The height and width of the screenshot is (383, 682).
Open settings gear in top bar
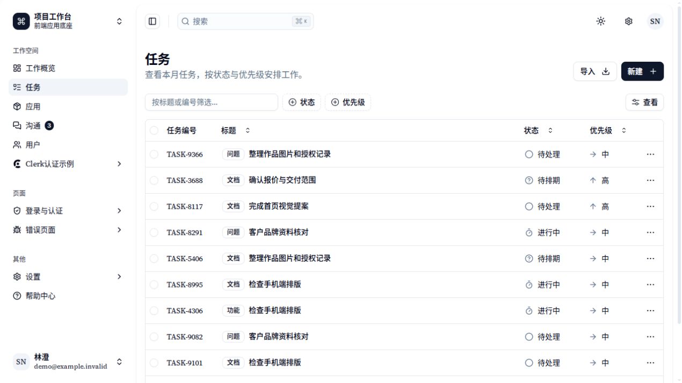(628, 21)
